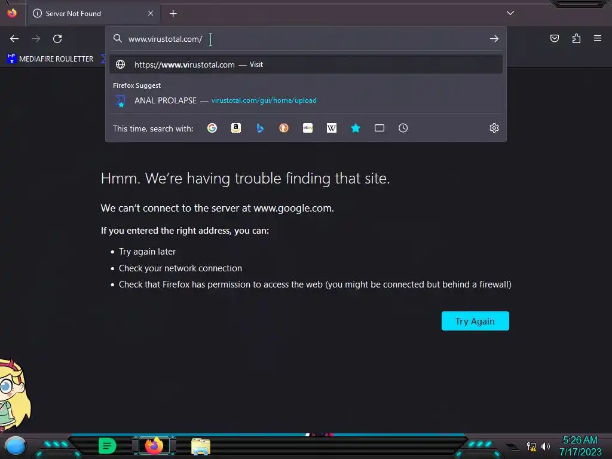Open the Start orb on the taskbar

coord(15,446)
